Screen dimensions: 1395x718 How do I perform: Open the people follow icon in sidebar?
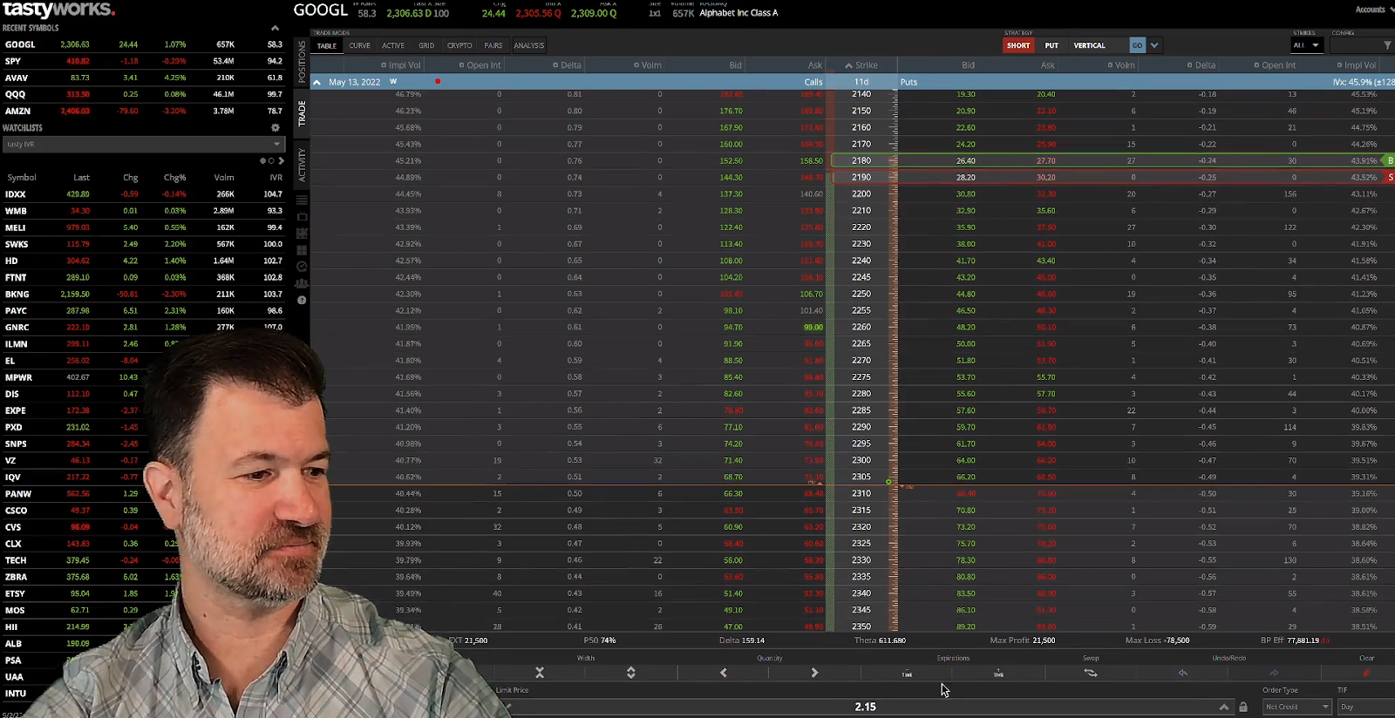pos(302,283)
